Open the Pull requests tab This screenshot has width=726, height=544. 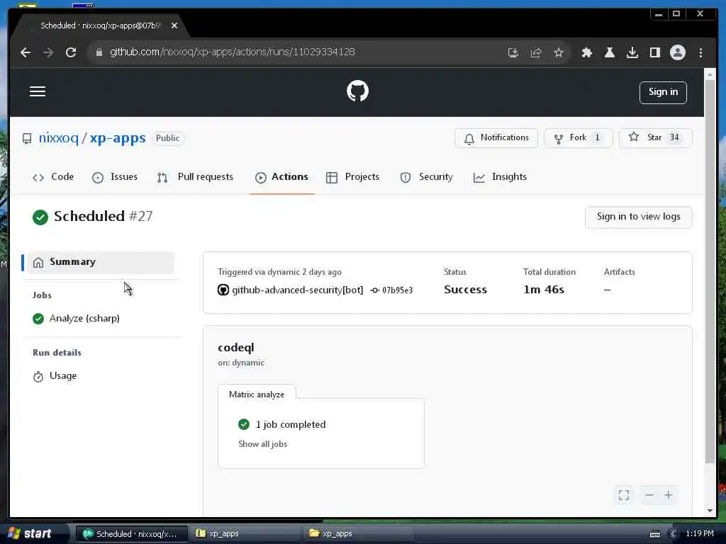coord(196,177)
